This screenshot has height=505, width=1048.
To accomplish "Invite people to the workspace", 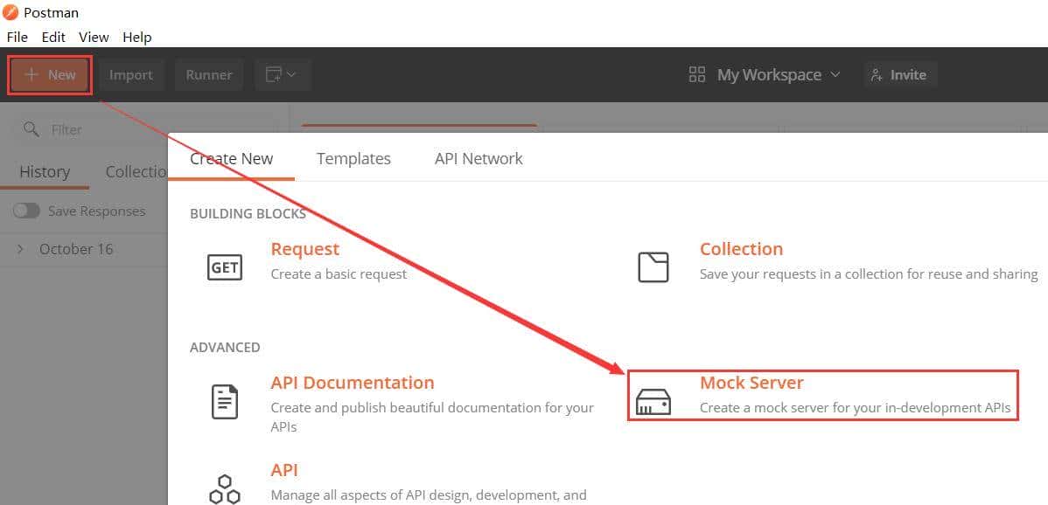I will pyautogui.click(x=900, y=75).
